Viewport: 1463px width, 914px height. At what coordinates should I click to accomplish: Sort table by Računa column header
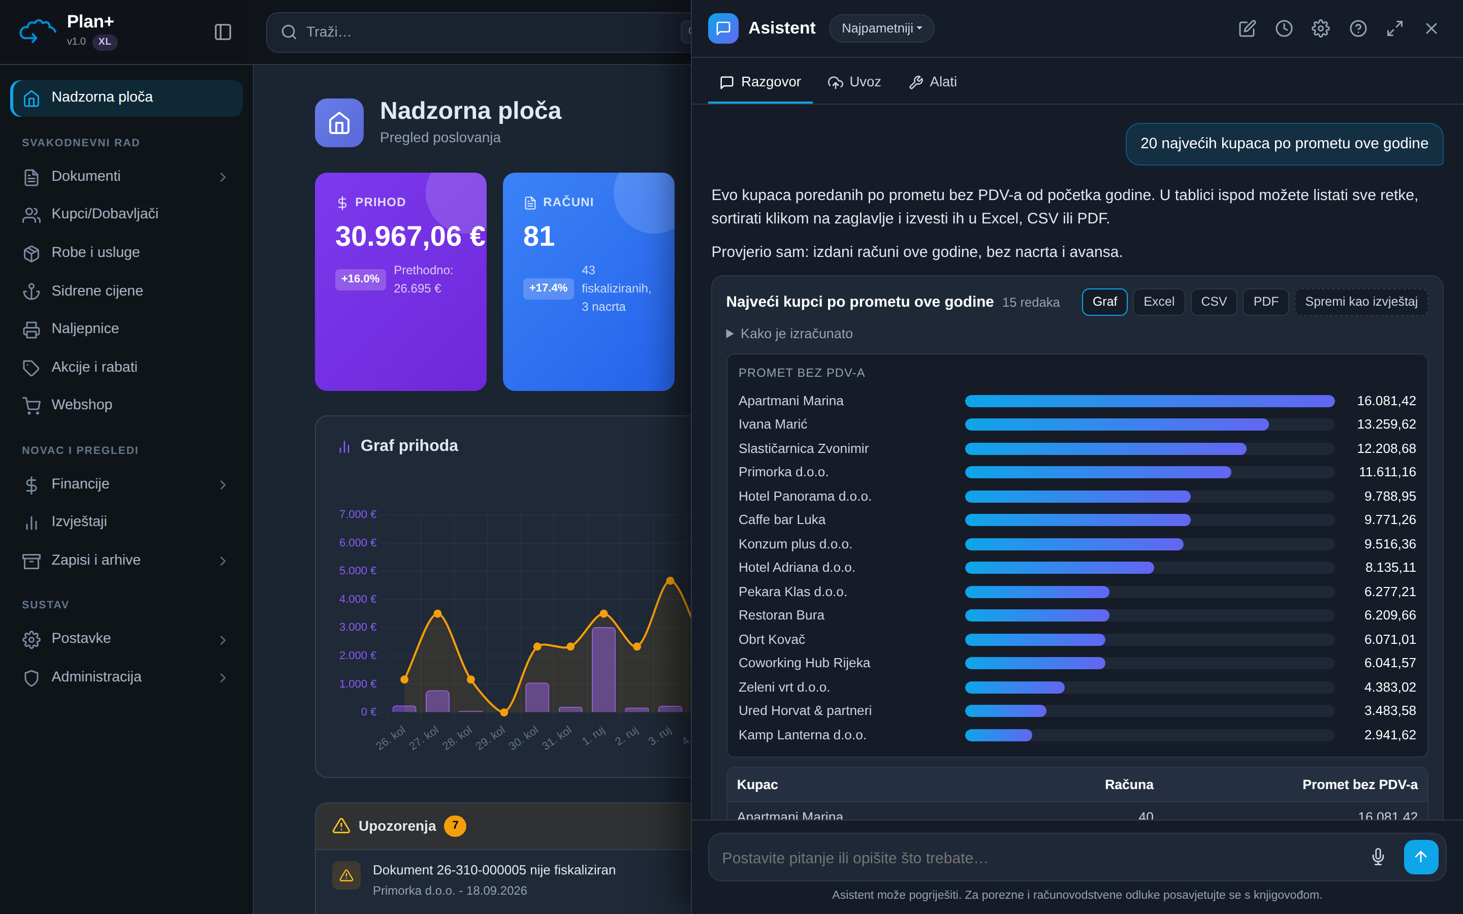[1129, 785]
